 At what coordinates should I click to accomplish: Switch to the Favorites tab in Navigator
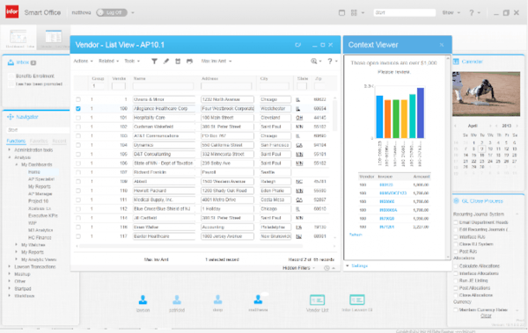click(39, 141)
